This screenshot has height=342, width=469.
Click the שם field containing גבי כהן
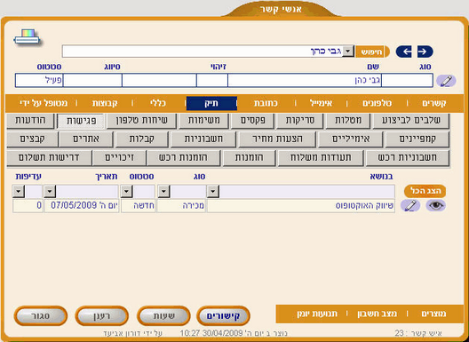[x=305, y=81]
